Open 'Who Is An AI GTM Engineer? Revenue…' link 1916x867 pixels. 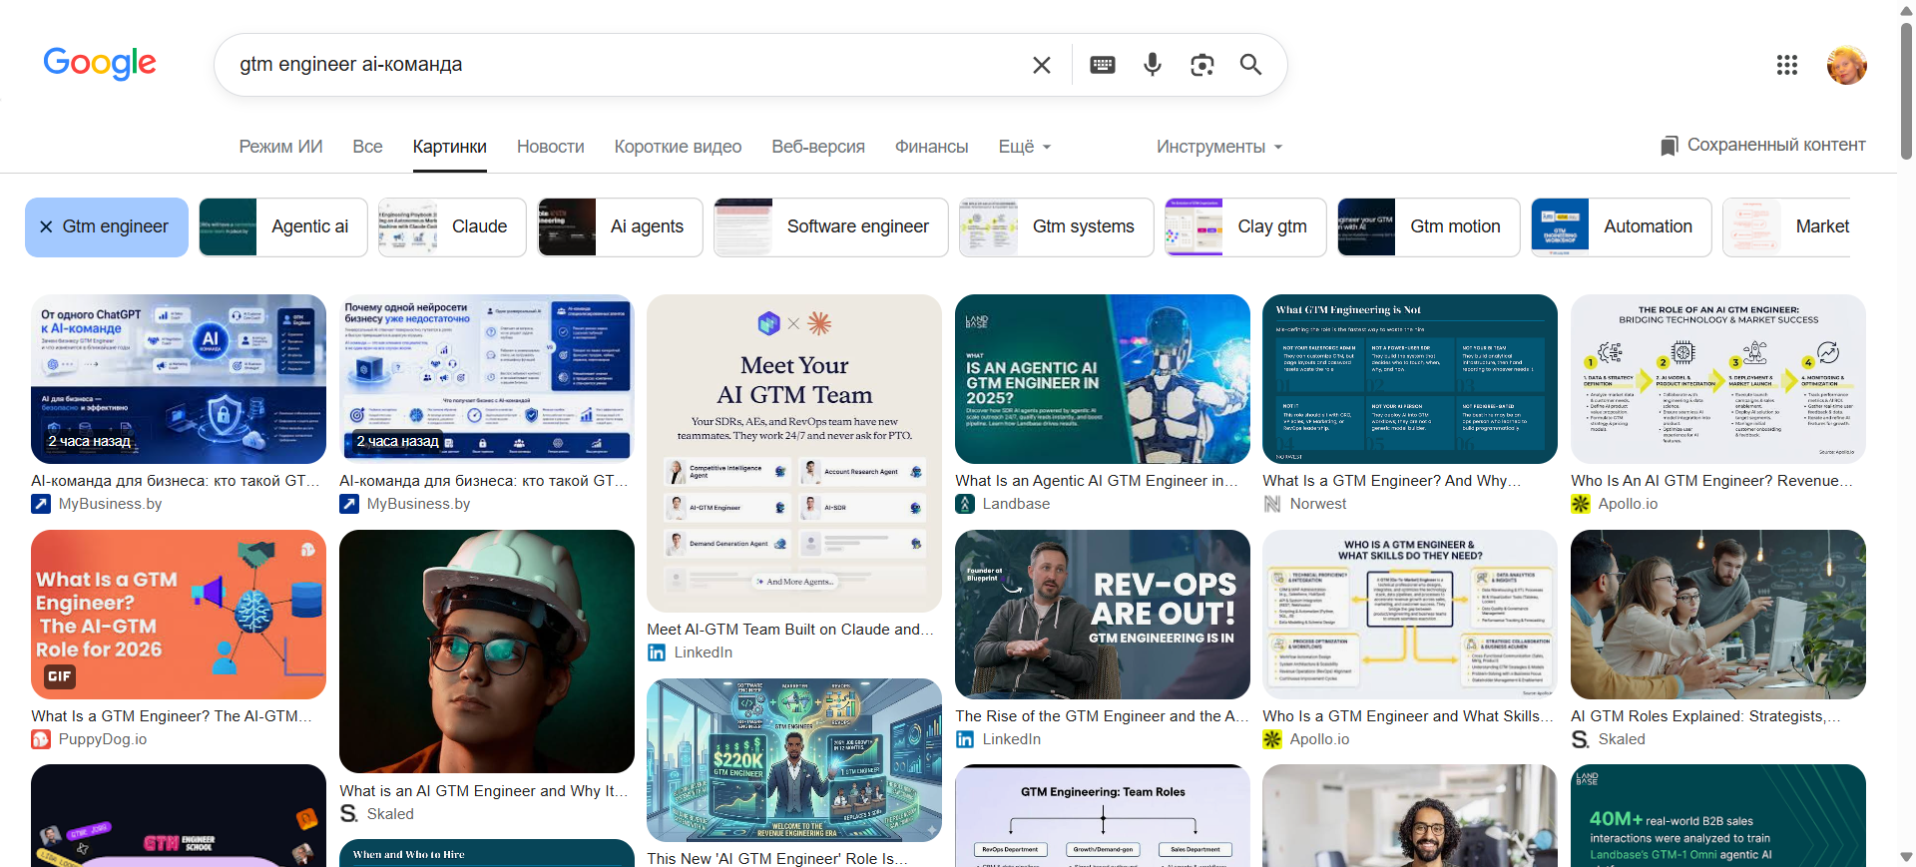(x=1711, y=481)
